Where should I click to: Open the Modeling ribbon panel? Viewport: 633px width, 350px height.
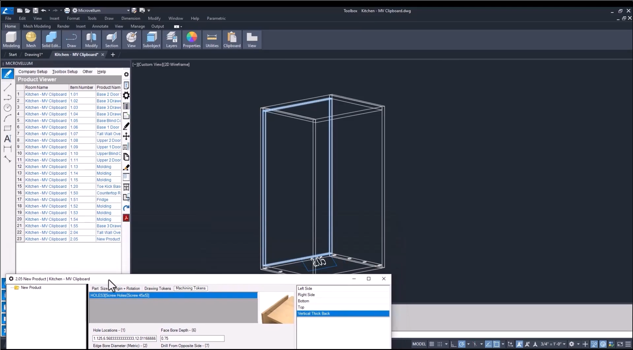(x=11, y=40)
